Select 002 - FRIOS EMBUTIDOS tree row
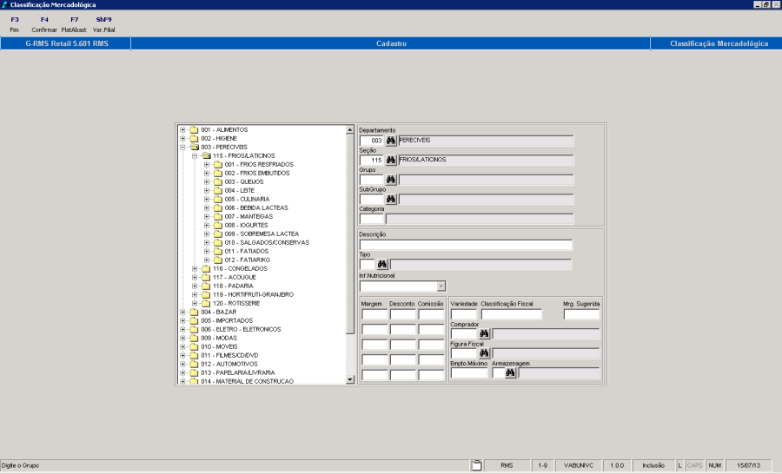Viewport: 782px width, 474px height. click(x=257, y=173)
